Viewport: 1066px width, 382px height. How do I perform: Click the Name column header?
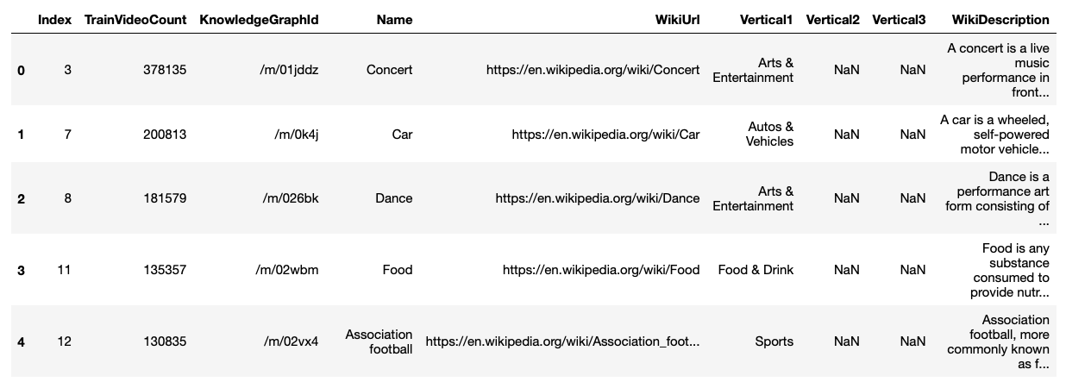click(395, 19)
